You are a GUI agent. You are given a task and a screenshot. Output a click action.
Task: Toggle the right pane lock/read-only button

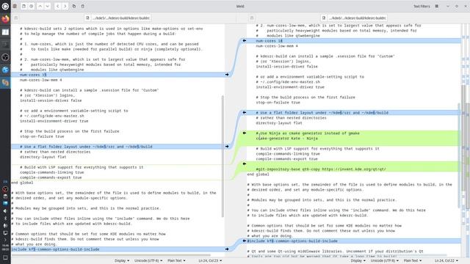[x=252, y=18]
